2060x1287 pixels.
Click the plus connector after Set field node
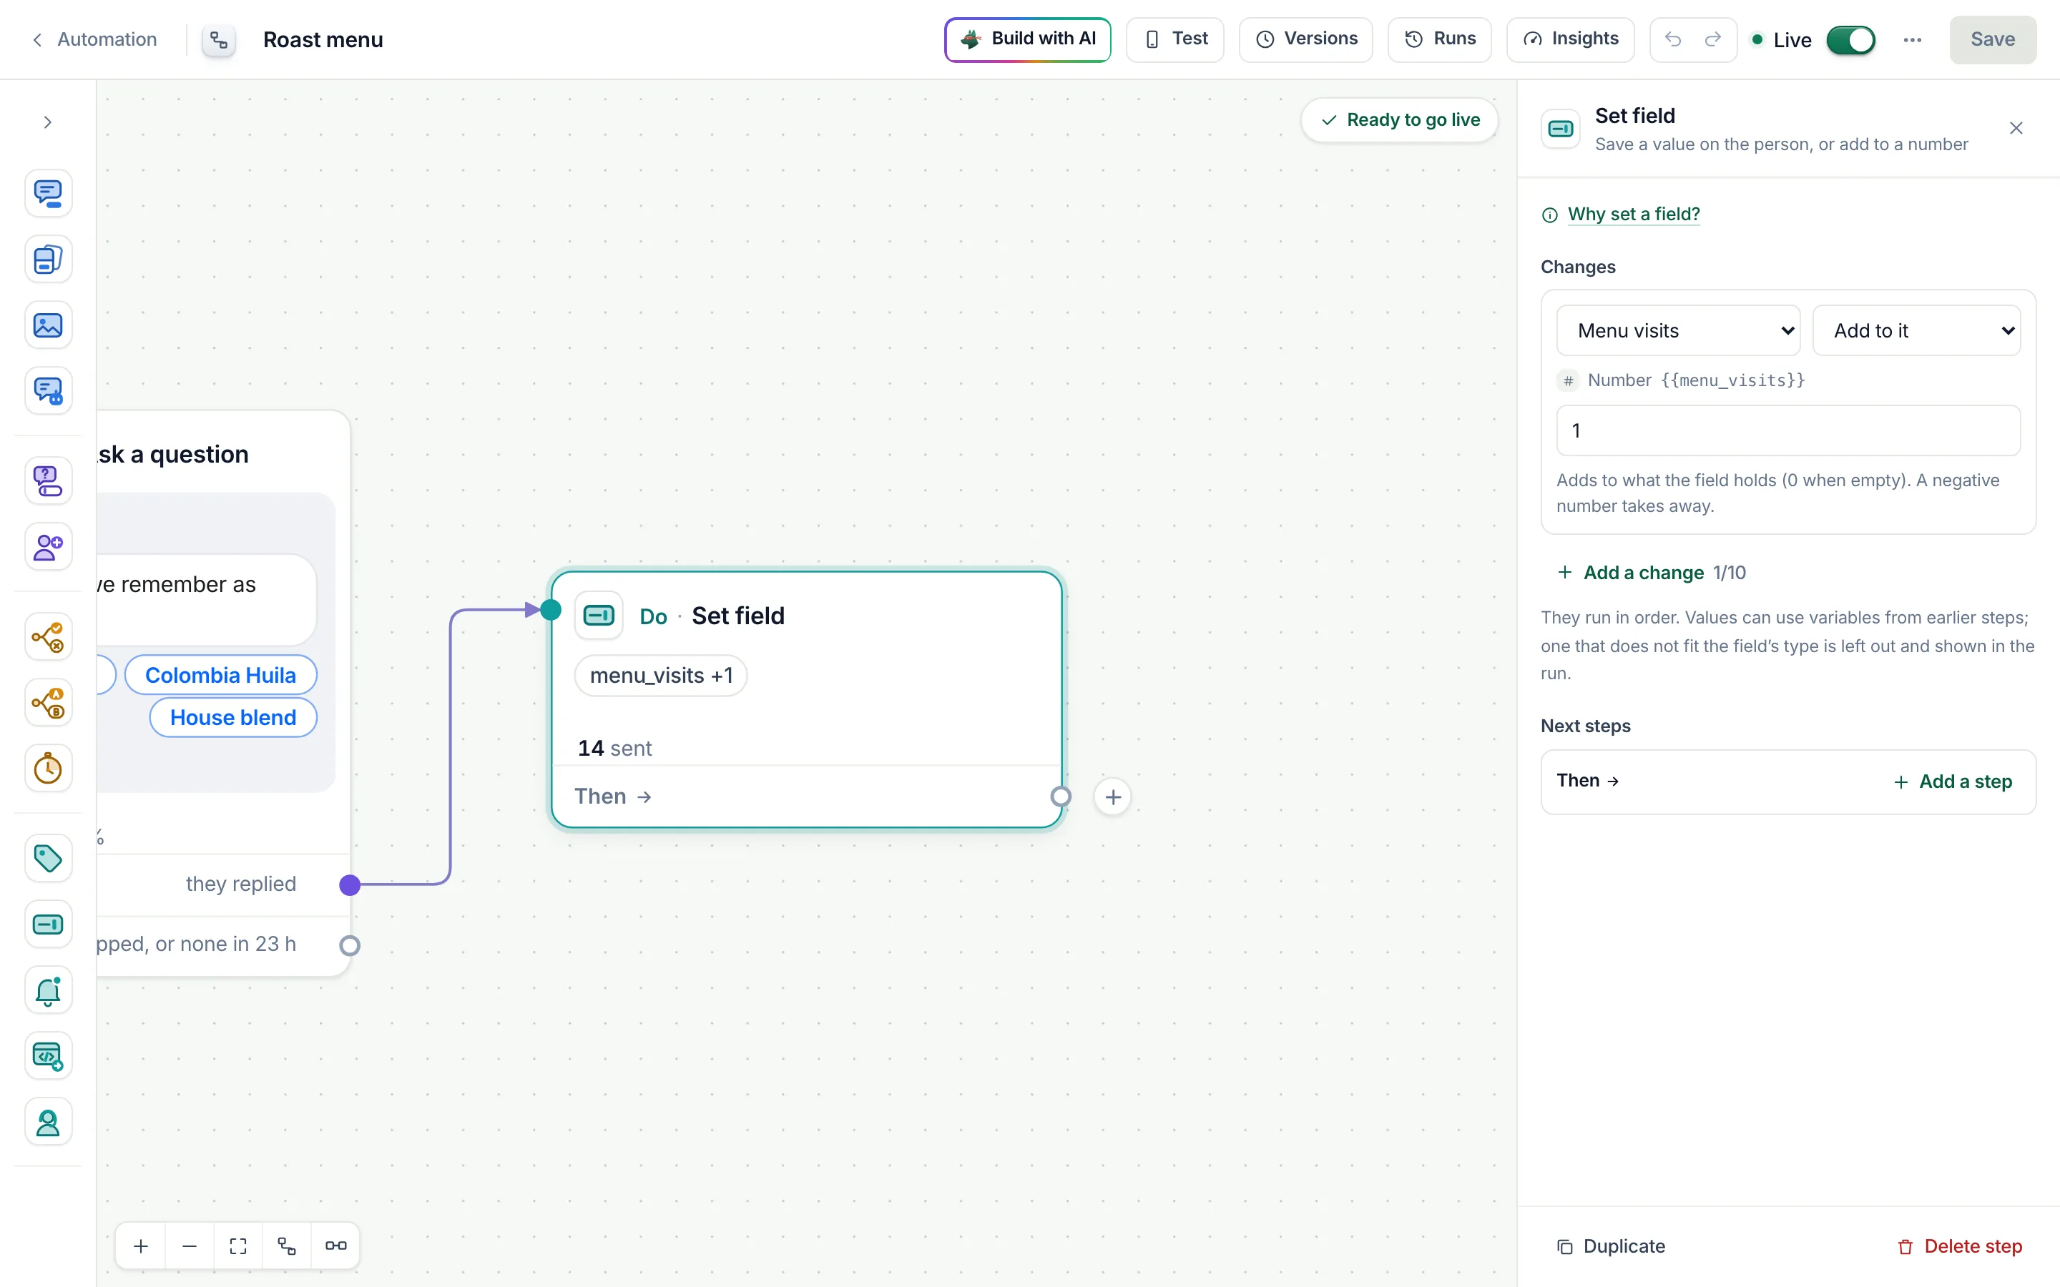pos(1112,797)
